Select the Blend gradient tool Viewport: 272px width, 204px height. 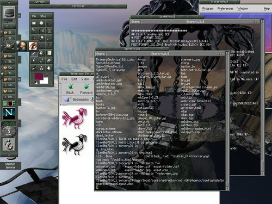[49, 53]
